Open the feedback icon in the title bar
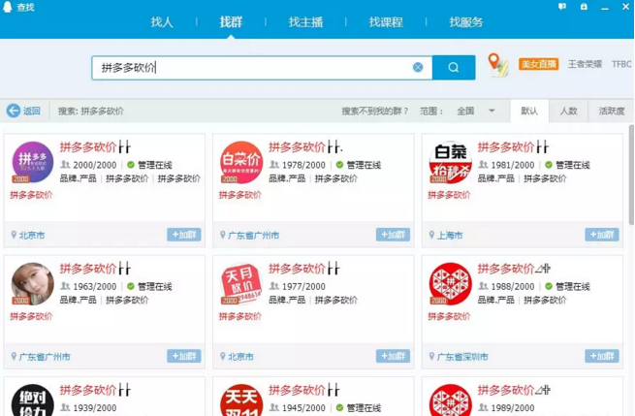The height and width of the screenshot is (416, 635). coord(562,7)
